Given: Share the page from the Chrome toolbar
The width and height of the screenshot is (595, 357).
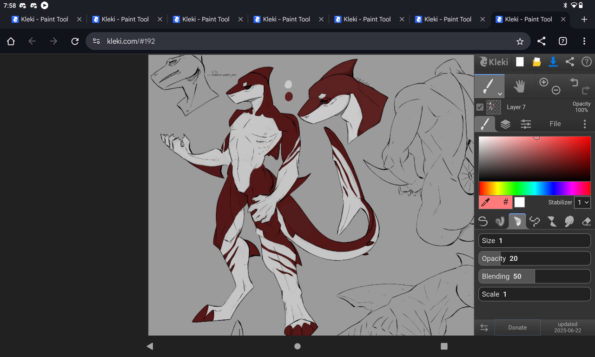Looking at the screenshot, I should point(542,41).
